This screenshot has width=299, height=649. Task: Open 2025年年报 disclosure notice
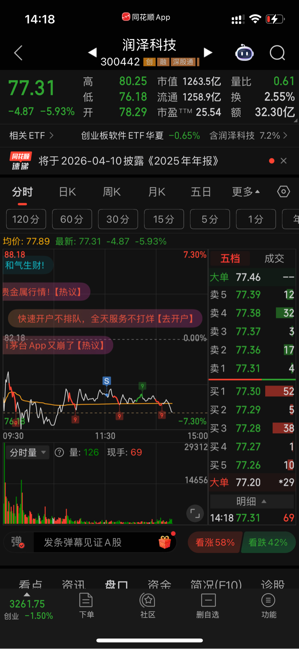pos(128,161)
